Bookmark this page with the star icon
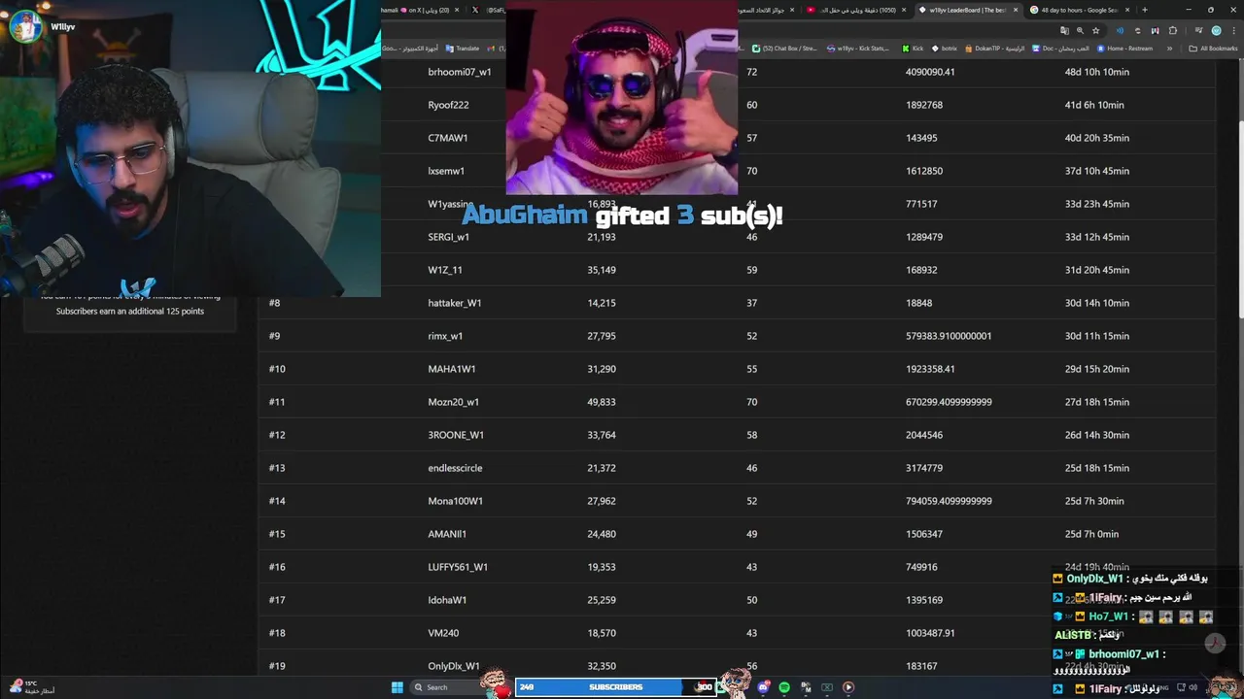The width and height of the screenshot is (1244, 699). click(1095, 30)
